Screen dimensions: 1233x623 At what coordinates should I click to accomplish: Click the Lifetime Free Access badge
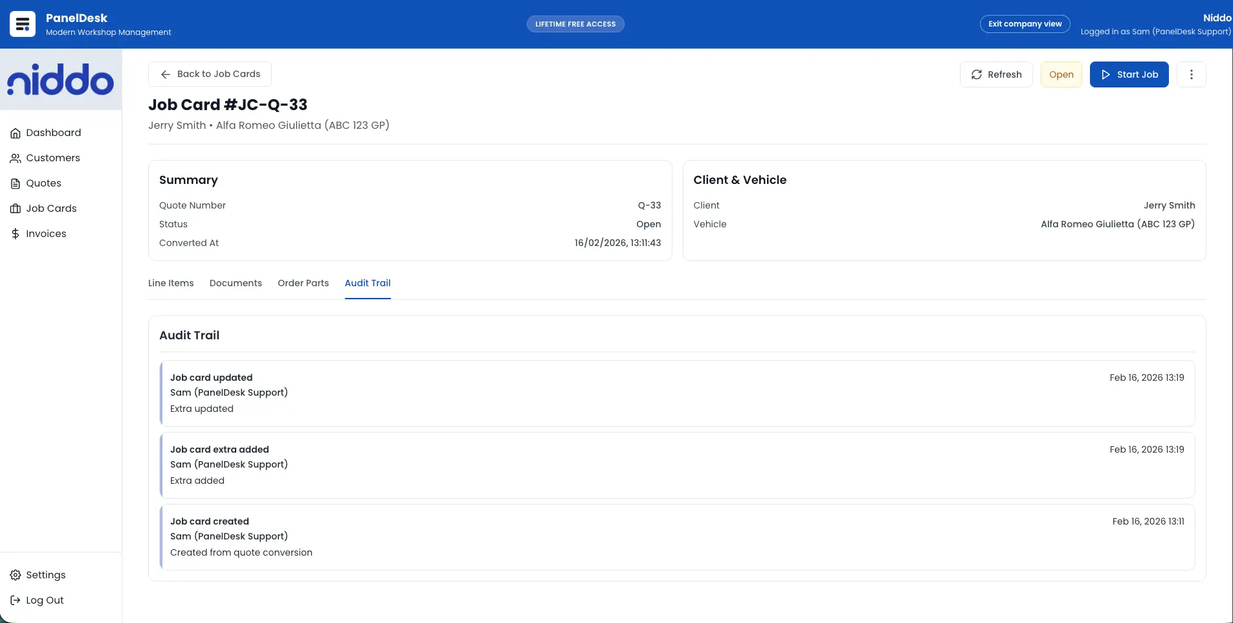point(575,24)
